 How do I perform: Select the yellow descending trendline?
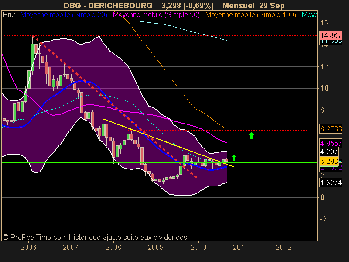(x=168, y=143)
